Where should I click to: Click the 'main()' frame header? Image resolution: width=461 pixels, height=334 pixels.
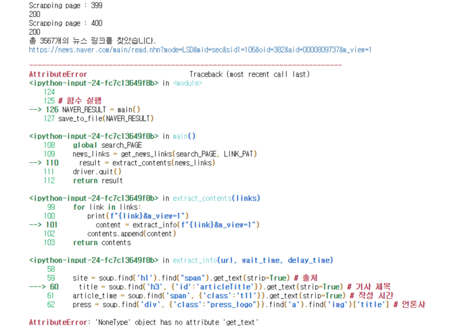184,137
